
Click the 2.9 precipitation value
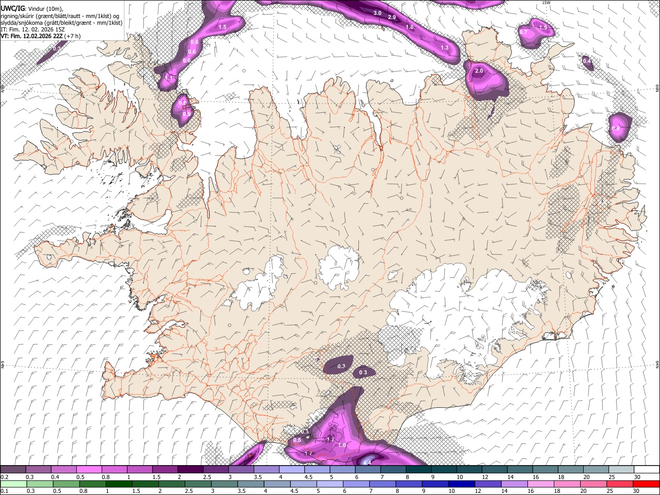(x=392, y=18)
